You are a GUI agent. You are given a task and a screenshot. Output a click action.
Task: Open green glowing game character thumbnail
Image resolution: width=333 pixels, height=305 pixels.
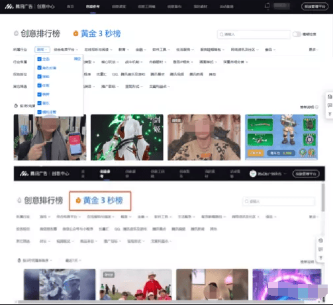127,137
